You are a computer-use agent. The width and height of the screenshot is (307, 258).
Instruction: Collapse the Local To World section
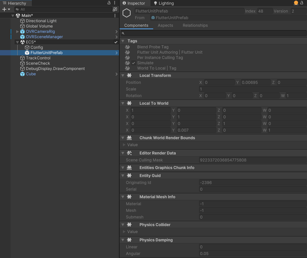coord(123,103)
